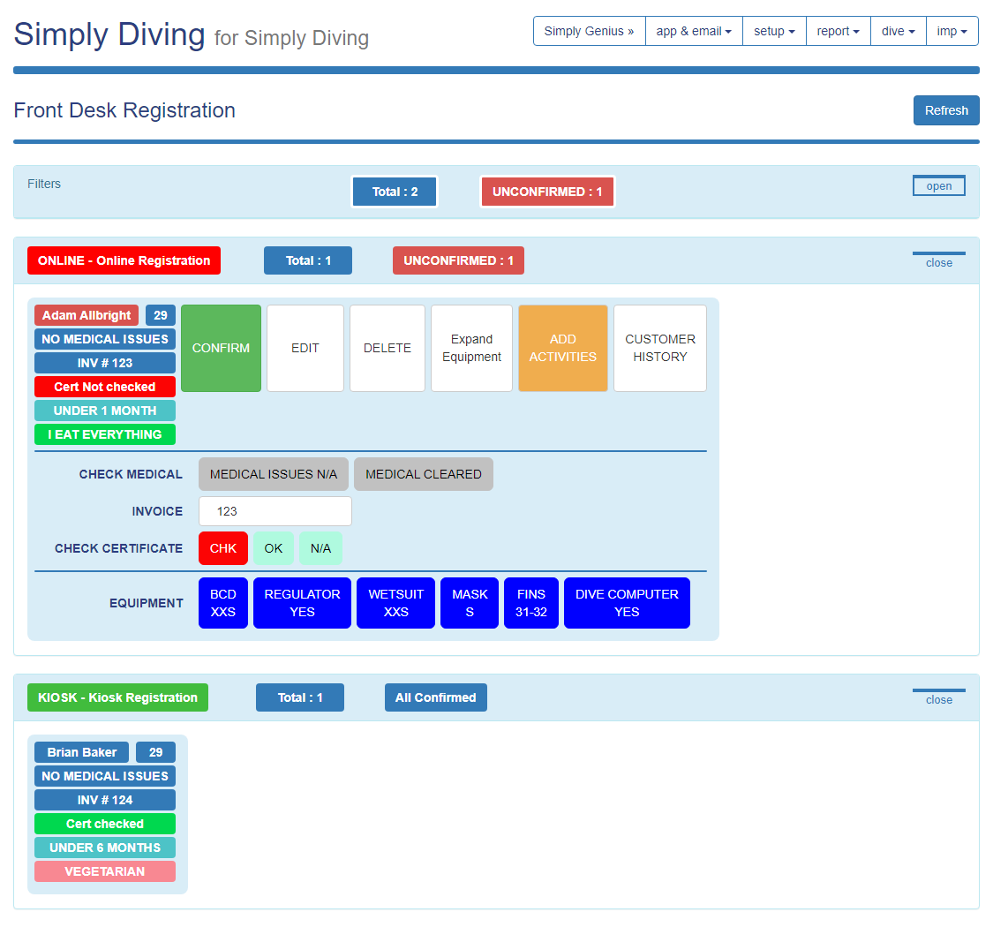993x927 pixels.
Task: Click the Brian Baker name tag
Action: 81,752
